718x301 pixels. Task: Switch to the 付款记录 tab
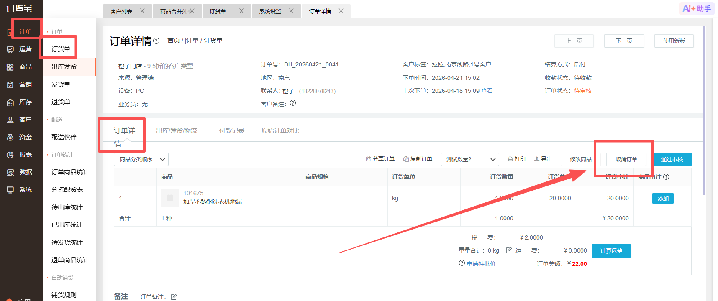[x=232, y=131]
